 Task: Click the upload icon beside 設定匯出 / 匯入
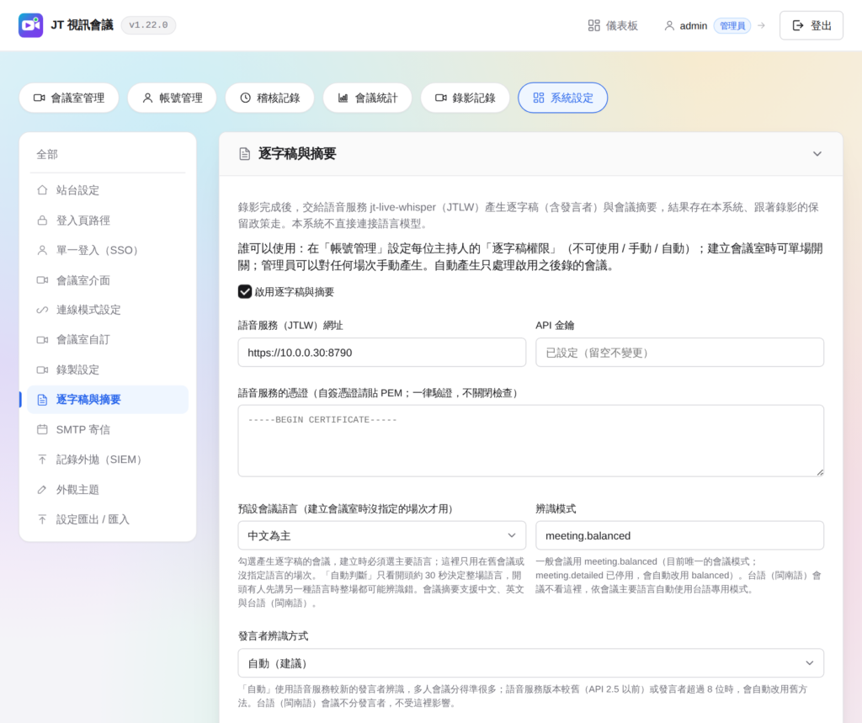click(42, 519)
